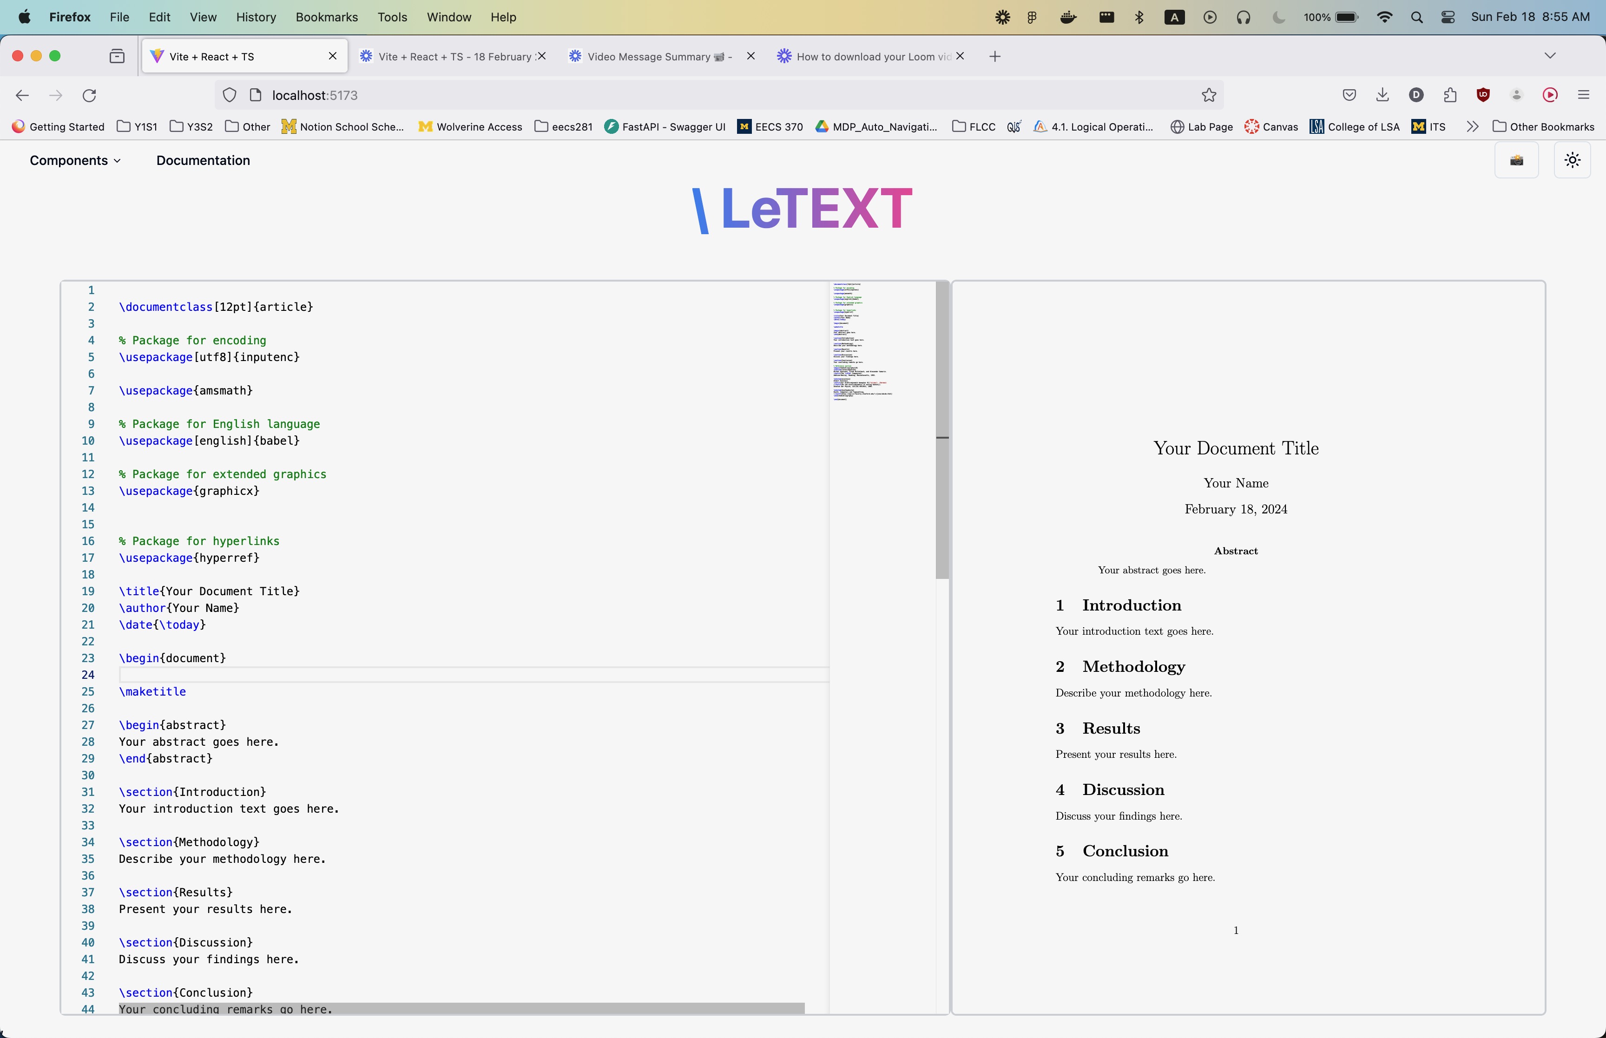Open macOS Control Center toggle icon
Image resolution: width=1606 pixels, height=1038 pixels.
1448,18
